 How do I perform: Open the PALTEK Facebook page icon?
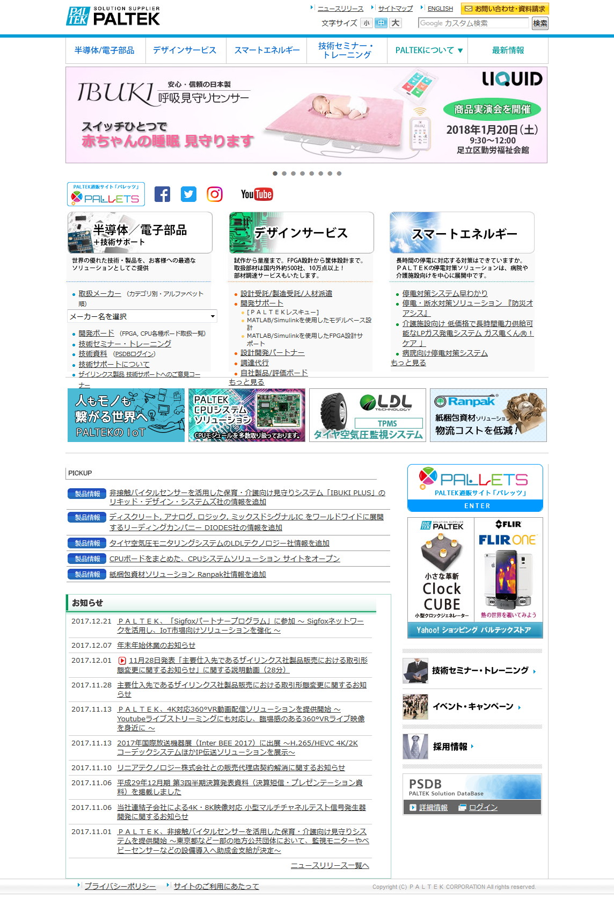(162, 194)
